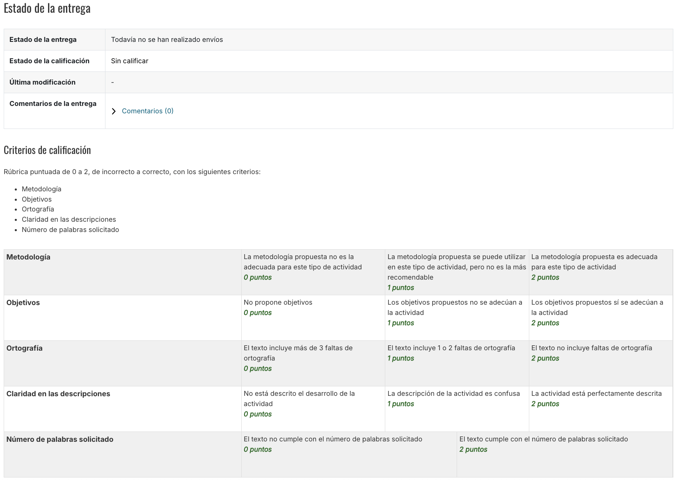The image size is (677, 480).
Task: Click the 'Sin calificar' grading status cell
Action: [x=130, y=61]
